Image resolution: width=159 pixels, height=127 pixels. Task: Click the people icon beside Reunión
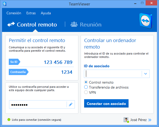[74, 24]
